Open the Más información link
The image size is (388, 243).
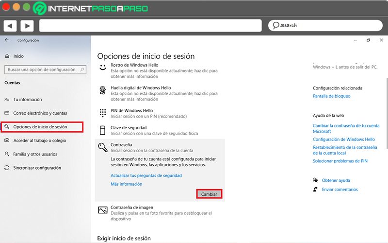(126, 184)
